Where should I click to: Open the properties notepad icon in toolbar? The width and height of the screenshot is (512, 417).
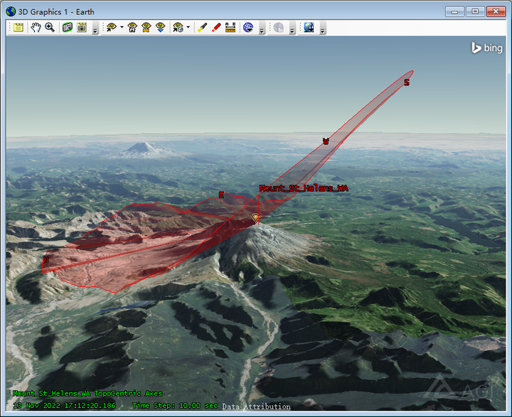(x=18, y=28)
